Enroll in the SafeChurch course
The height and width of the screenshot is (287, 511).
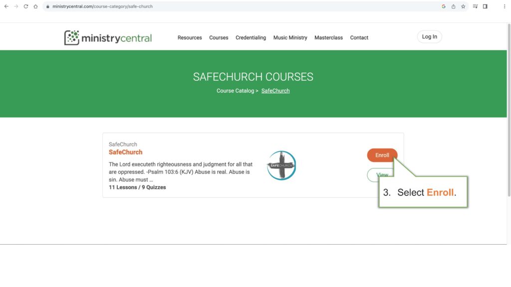[x=382, y=155]
